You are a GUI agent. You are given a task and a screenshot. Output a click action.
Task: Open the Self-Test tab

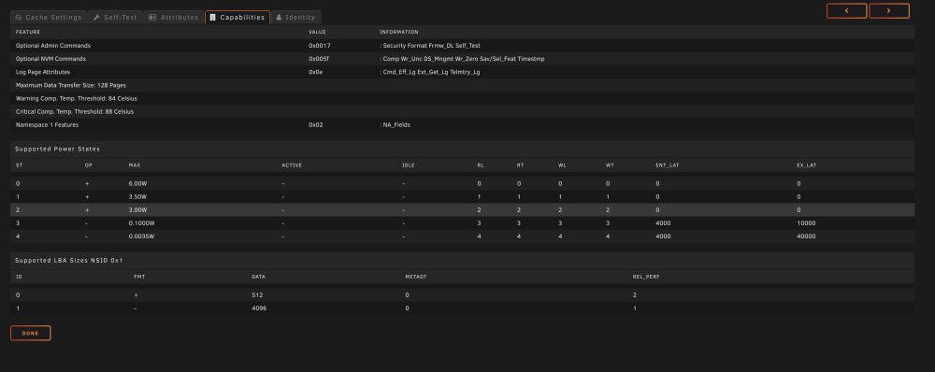pos(116,17)
